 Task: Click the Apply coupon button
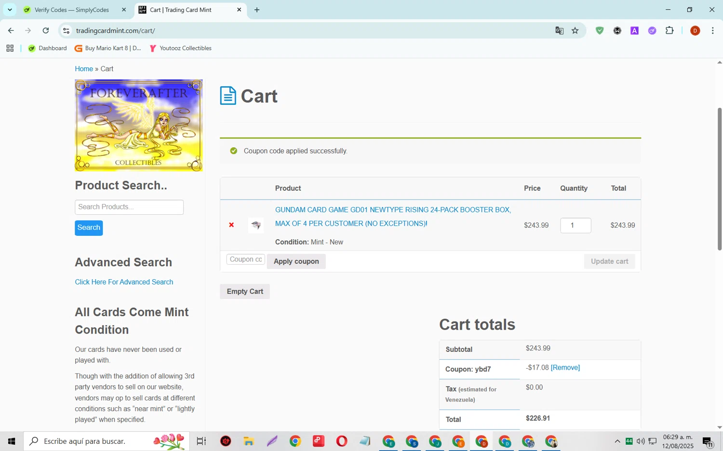[x=296, y=261]
